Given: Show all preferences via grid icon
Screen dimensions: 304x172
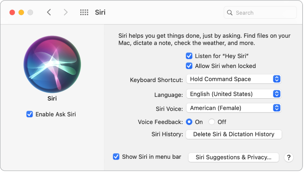Looking at the screenshot, I should pyautogui.click(x=84, y=13).
